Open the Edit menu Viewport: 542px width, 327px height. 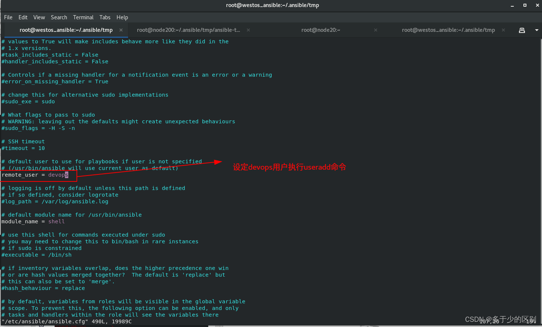pyautogui.click(x=23, y=17)
